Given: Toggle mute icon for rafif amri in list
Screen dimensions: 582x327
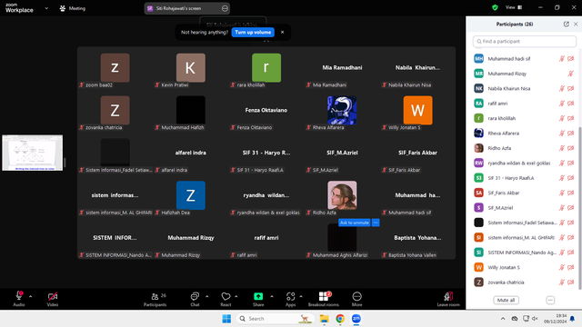Looking at the screenshot, I should [x=562, y=104].
